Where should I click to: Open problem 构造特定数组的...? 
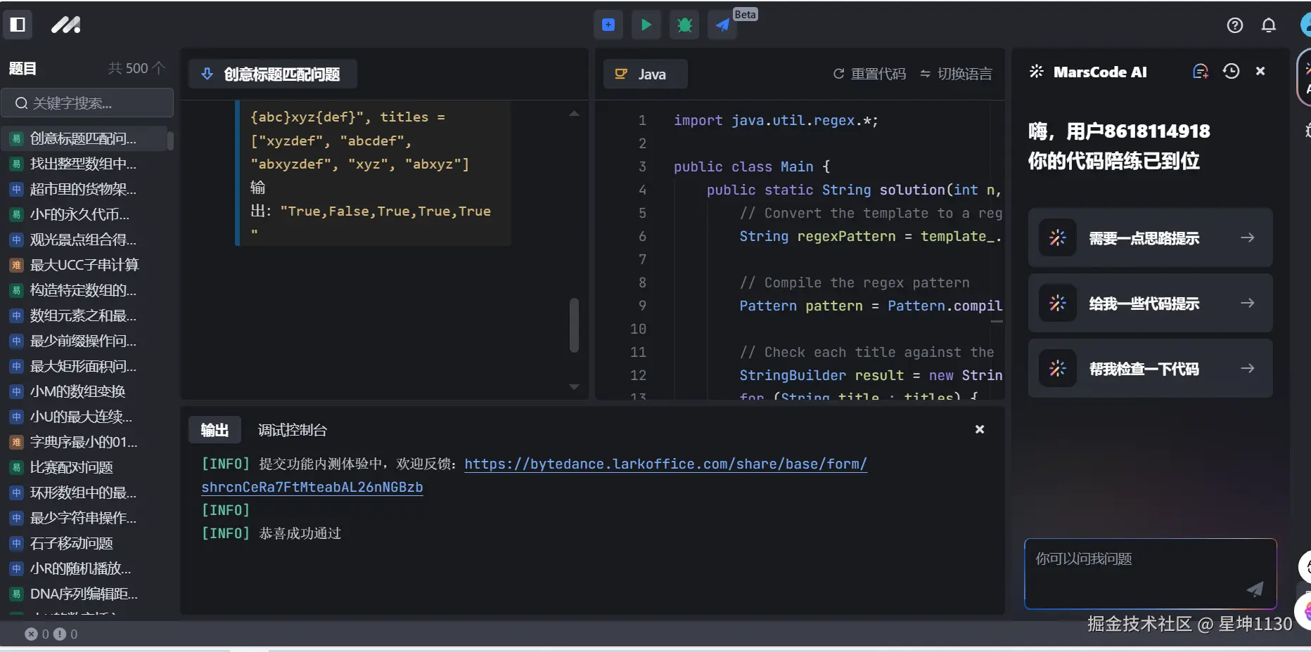[84, 290]
